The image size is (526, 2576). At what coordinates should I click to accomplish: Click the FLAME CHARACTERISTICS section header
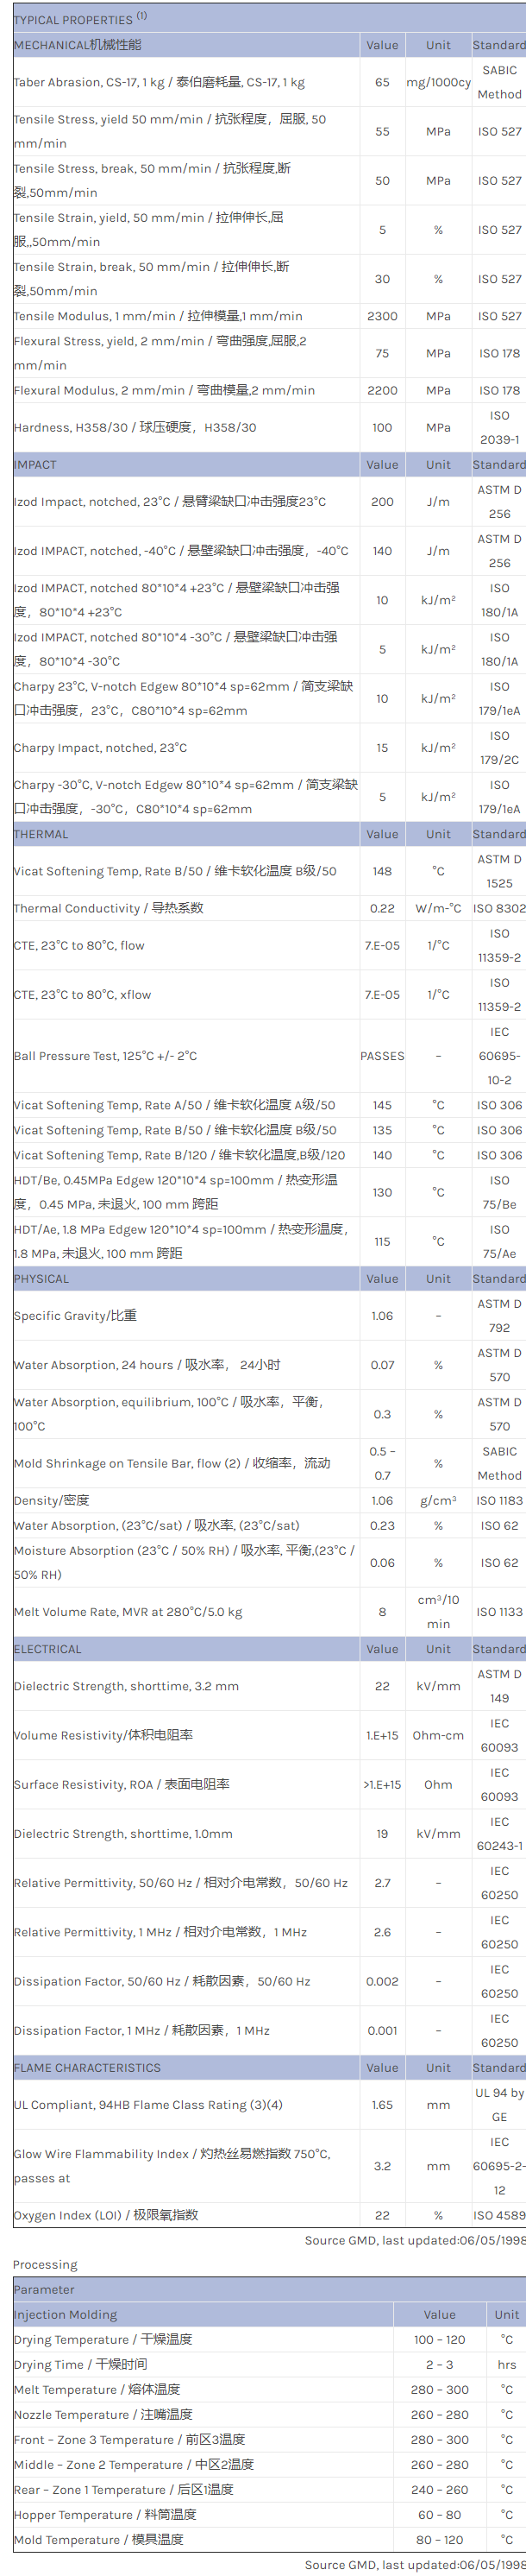tap(87, 2068)
